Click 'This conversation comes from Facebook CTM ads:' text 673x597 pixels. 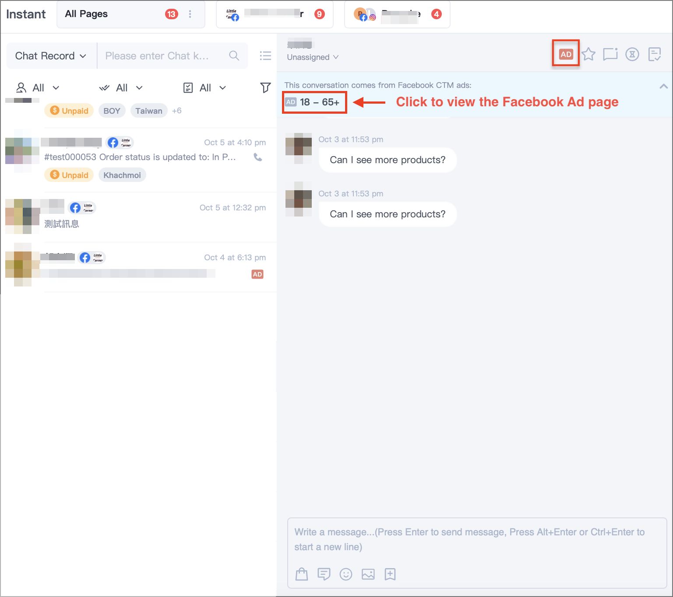tap(378, 85)
